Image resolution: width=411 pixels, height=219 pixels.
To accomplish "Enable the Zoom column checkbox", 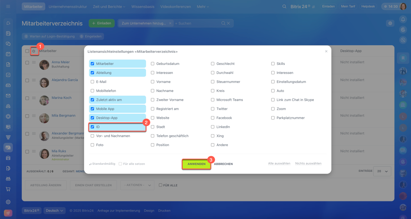I will 273,109.
